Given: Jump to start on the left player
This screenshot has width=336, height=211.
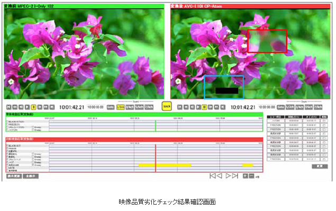Looking at the screenshot, I should coord(9,107).
